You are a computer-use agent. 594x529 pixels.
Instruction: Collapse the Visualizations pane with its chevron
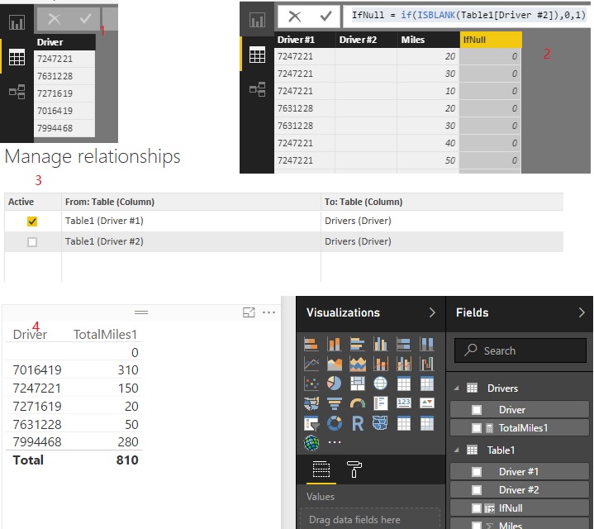(432, 312)
